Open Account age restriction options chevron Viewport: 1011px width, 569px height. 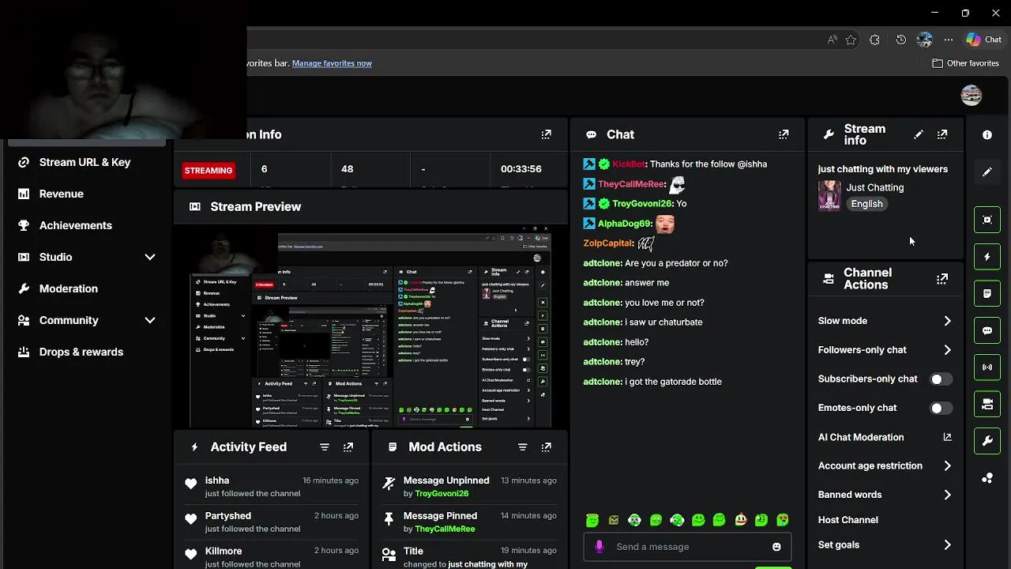pyautogui.click(x=947, y=466)
